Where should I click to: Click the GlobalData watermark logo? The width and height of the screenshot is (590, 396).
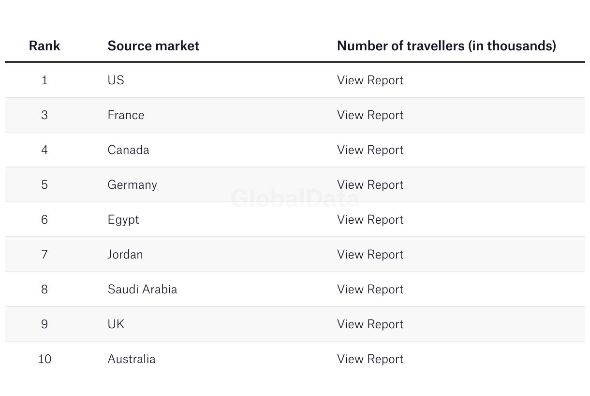tap(295, 198)
